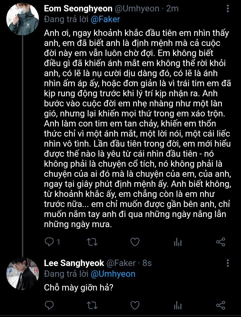Screen dimensions: 241x317
Task: Reply to Eom Seonghyeon's tweet
Action: [50, 242]
